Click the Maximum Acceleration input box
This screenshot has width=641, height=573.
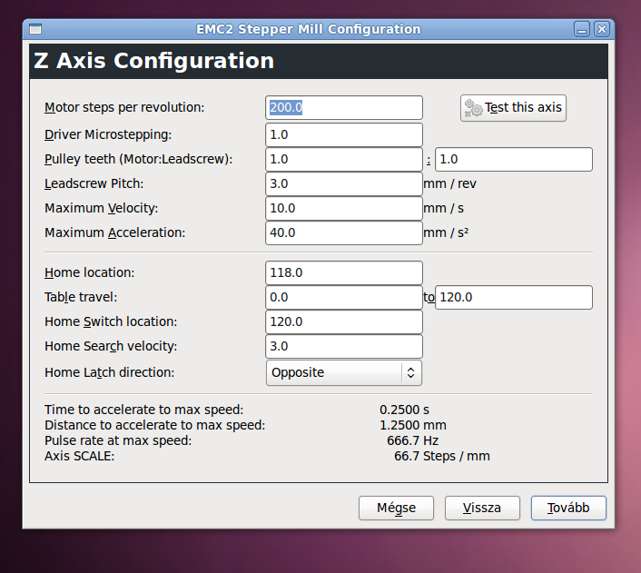(344, 232)
